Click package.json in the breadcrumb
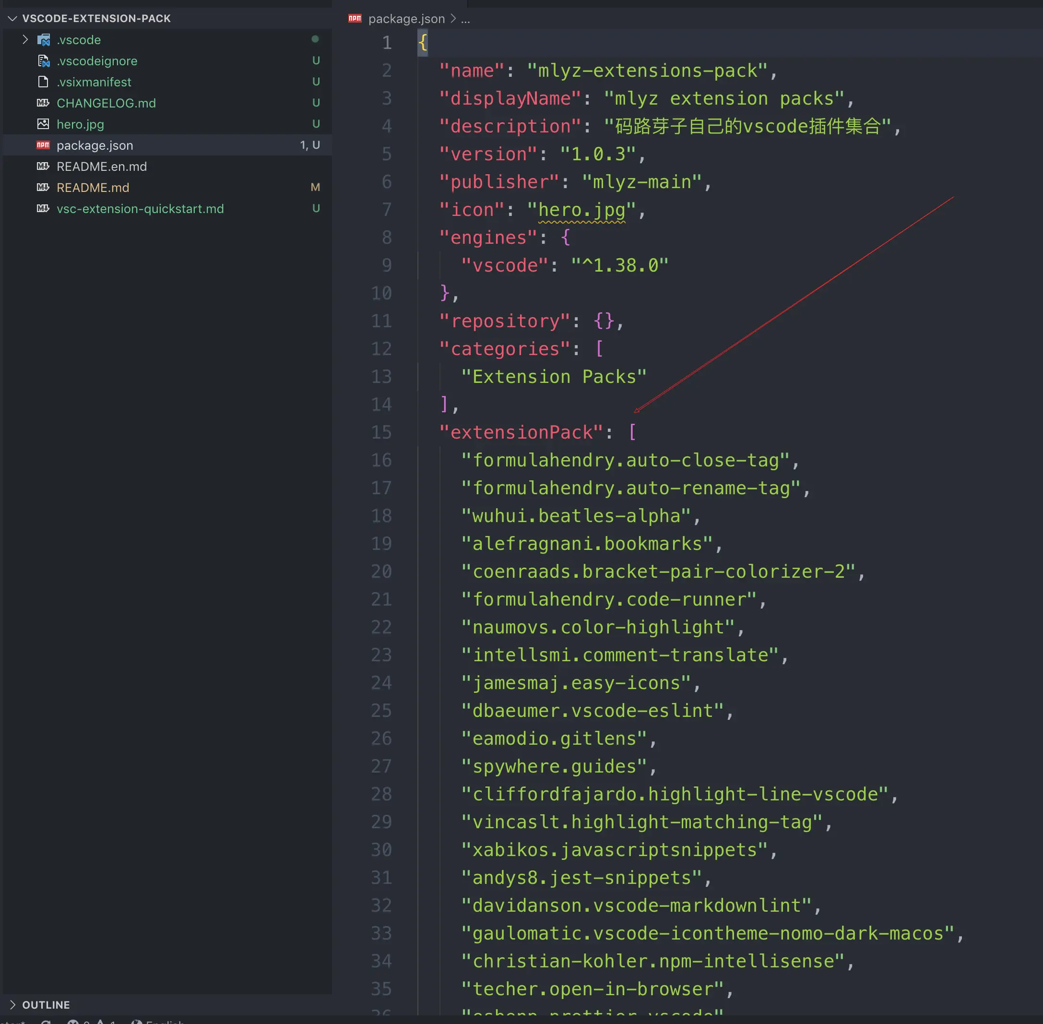 pyautogui.click(x=406, y=19)
